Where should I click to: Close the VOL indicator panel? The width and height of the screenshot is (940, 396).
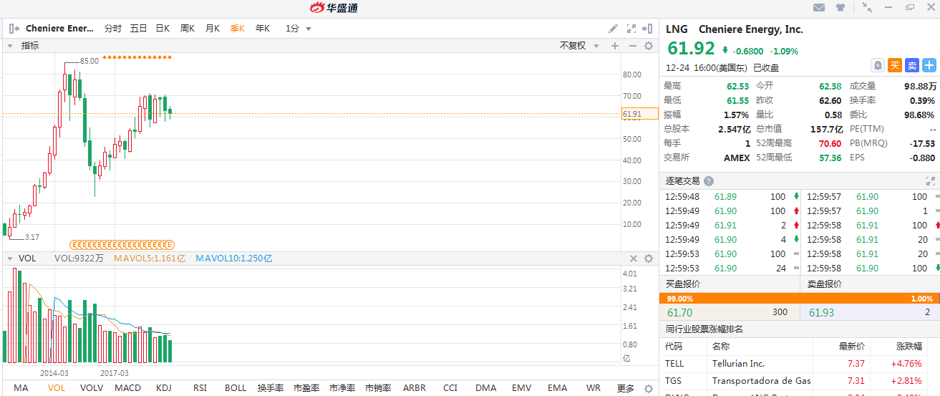(x=633, y=259)
